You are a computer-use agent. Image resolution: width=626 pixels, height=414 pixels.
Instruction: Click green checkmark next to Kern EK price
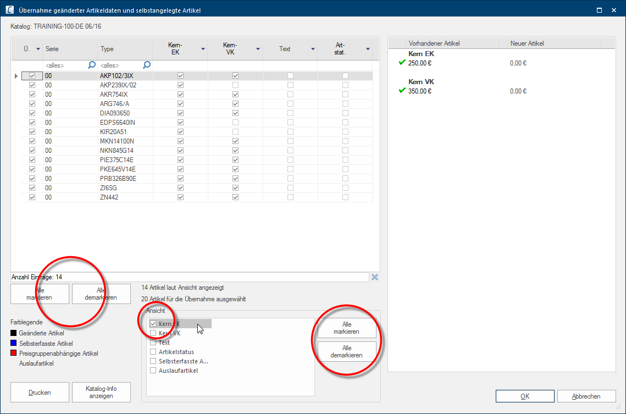pyautogui.click(x=402, y=63)
